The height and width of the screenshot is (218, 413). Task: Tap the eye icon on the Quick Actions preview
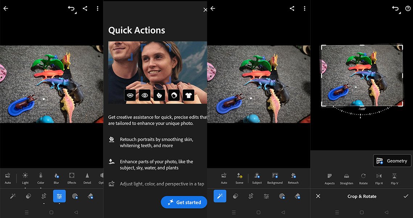pos(145,95)
